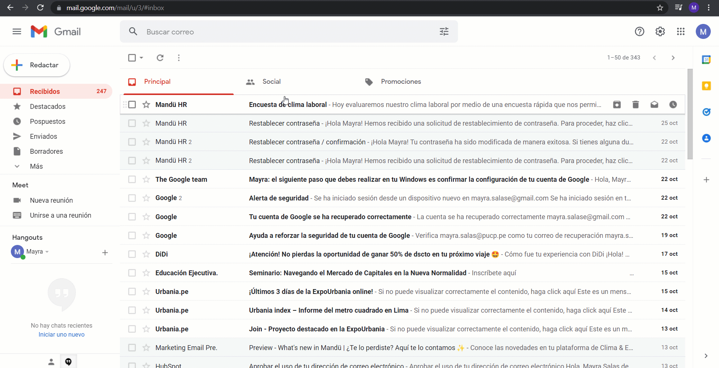Open the Mayra Hangouts status dropdown

[x=47, y=252]
